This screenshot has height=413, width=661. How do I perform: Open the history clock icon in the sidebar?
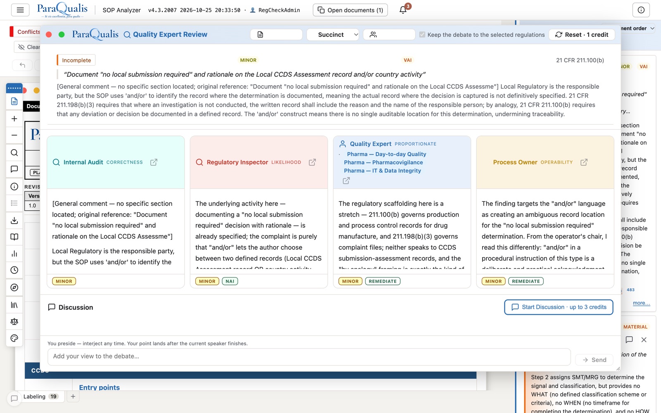click(14, 270)
